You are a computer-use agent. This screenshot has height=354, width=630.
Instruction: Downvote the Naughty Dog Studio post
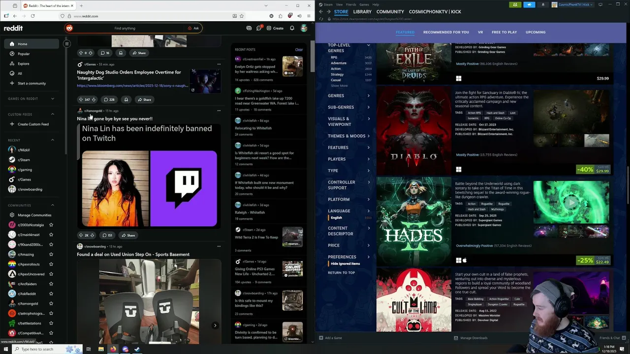point(94,100)
